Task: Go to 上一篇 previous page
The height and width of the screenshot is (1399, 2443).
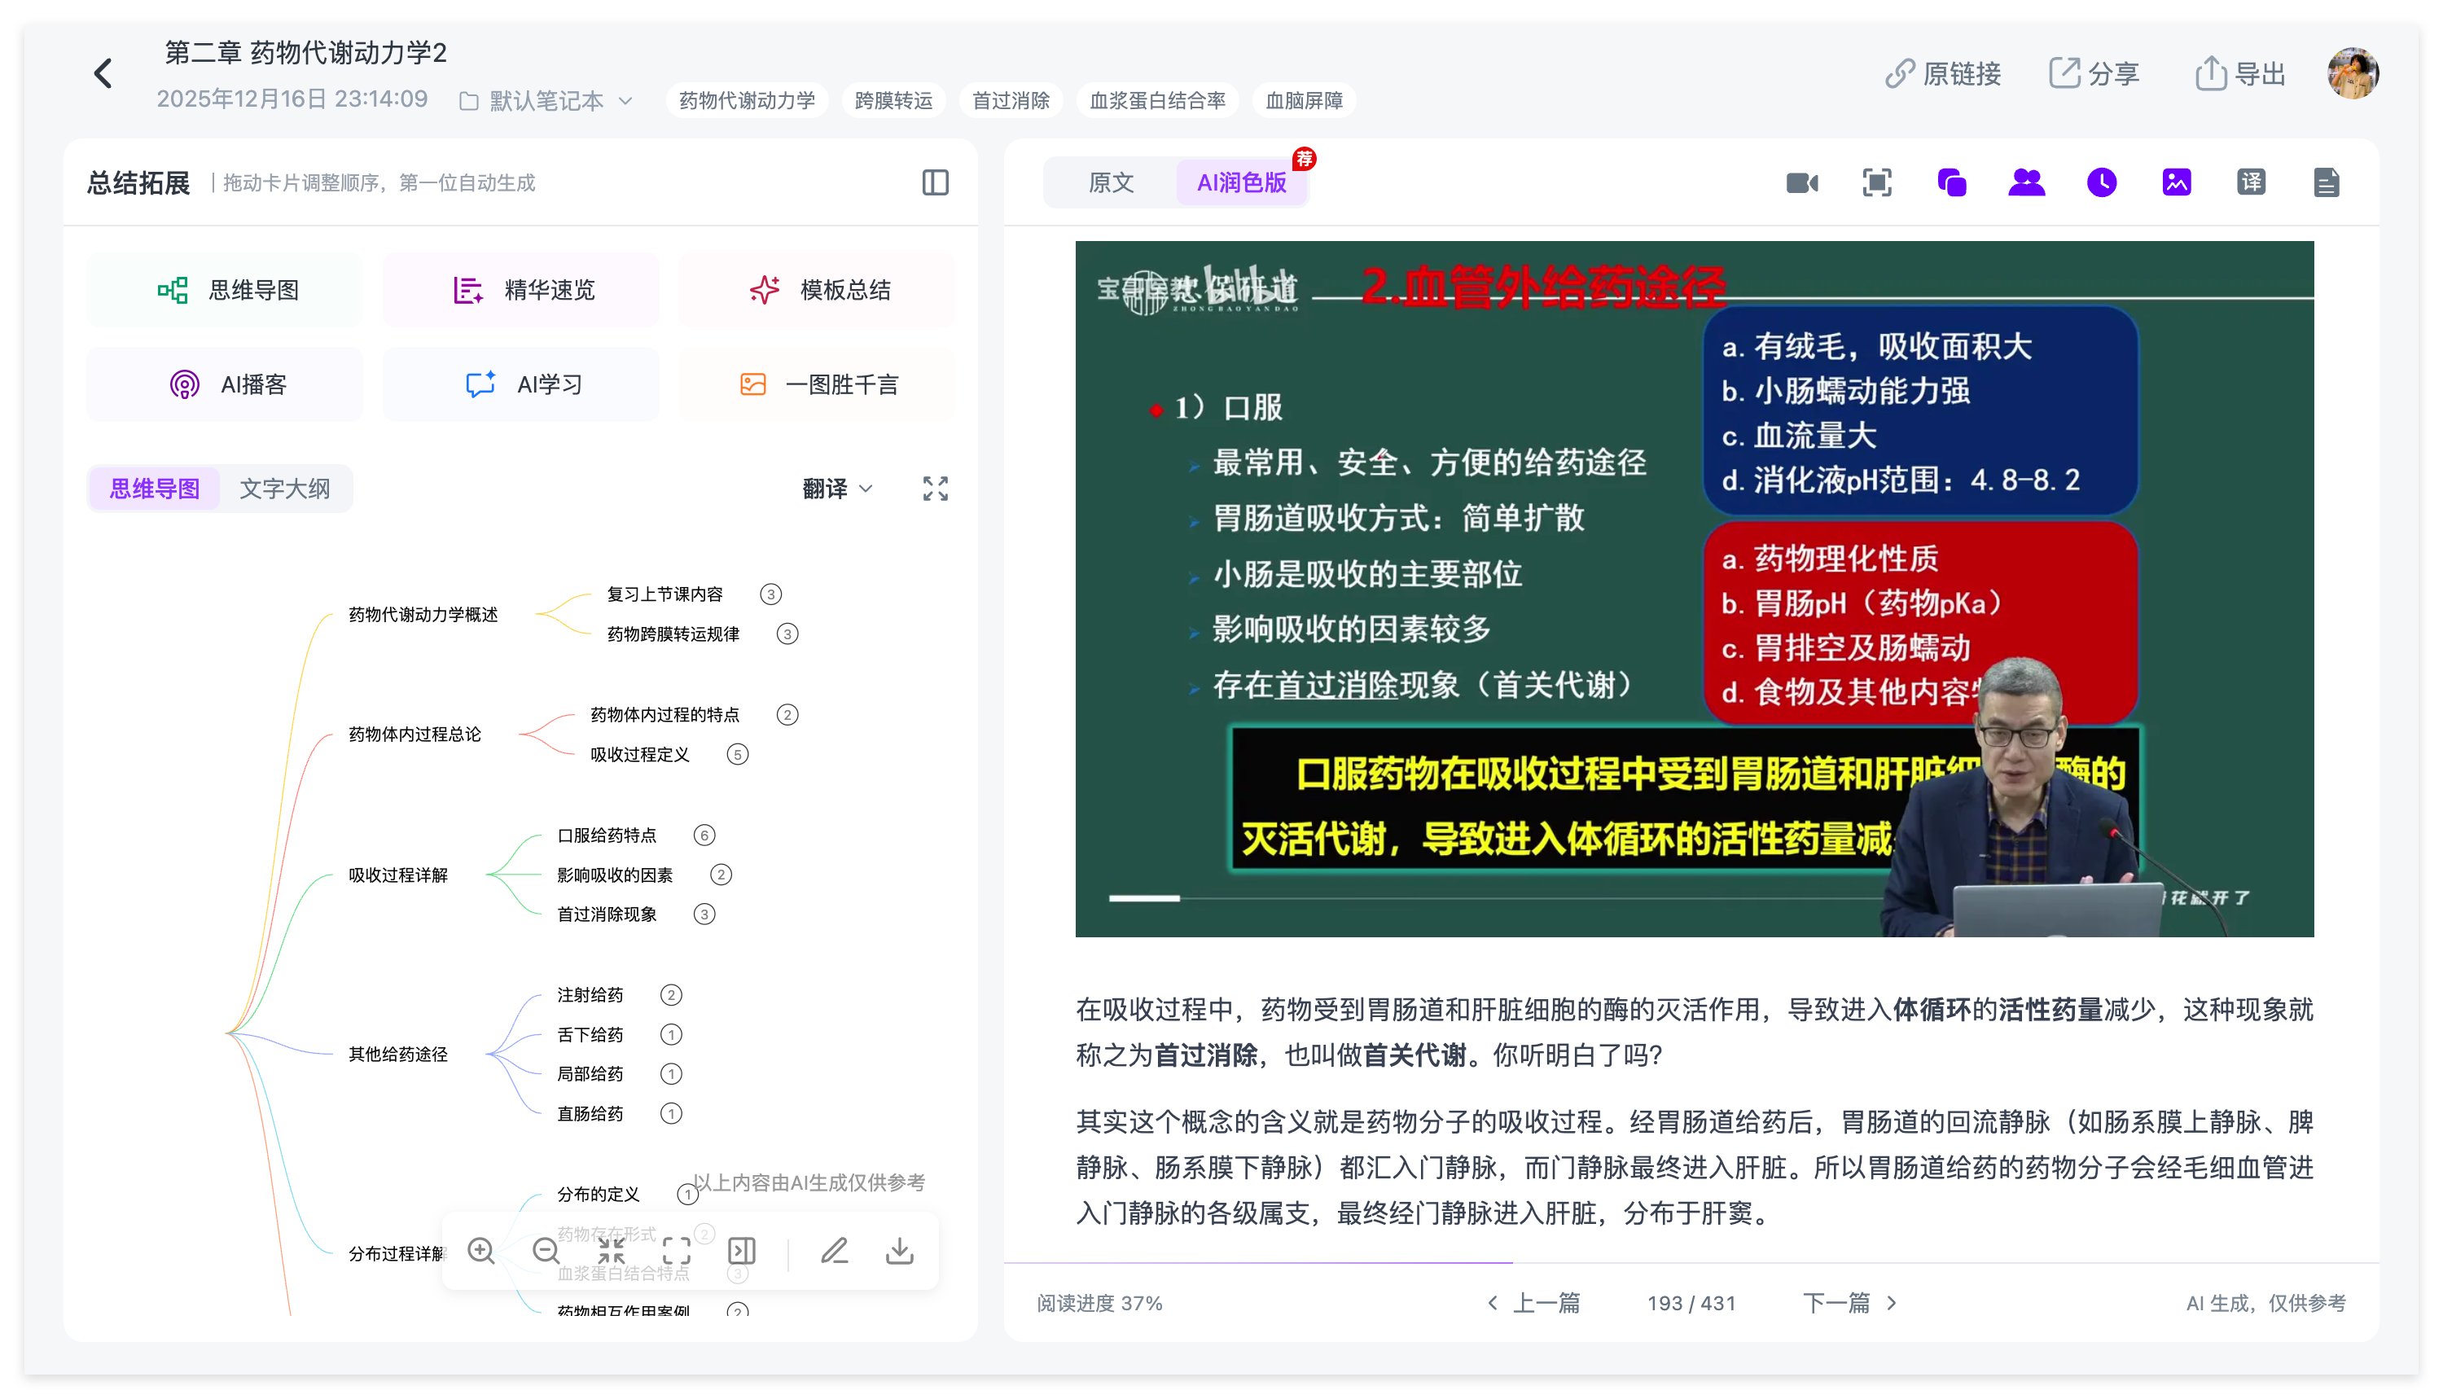Action: pyautogui.click(x=1533, y=1303)
